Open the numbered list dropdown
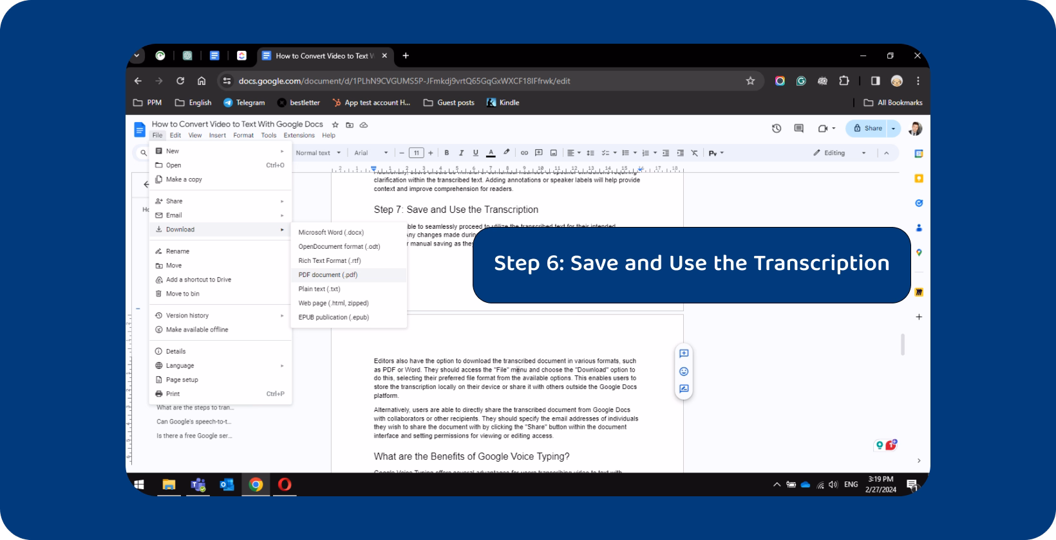Image resolution: width=1056 pixels, height=540 pixels. click(650, 153)
